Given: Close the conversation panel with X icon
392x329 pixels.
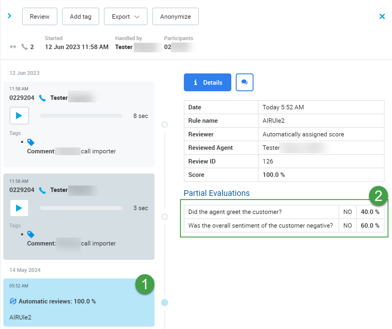Looking at the screenshot, I should (382, 16).
